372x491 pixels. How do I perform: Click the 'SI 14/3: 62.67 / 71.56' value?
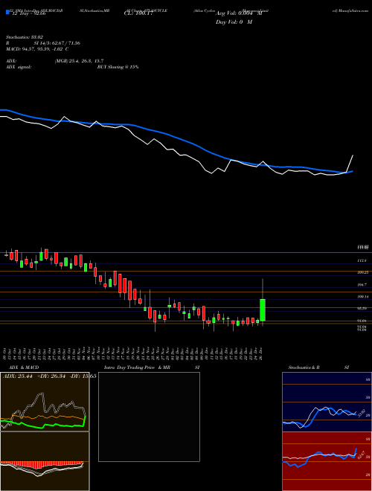tap(57, 43)
